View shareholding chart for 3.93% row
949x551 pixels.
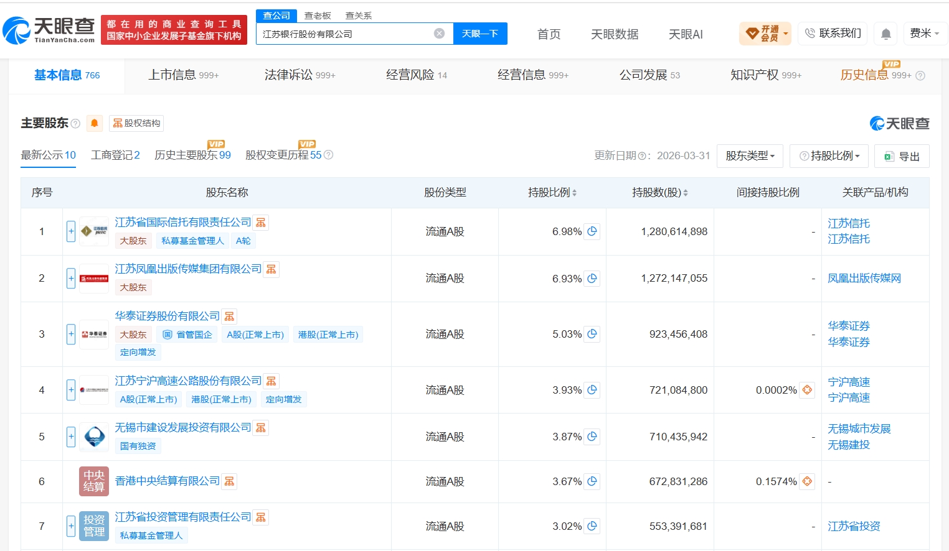[x=592, y=390]
